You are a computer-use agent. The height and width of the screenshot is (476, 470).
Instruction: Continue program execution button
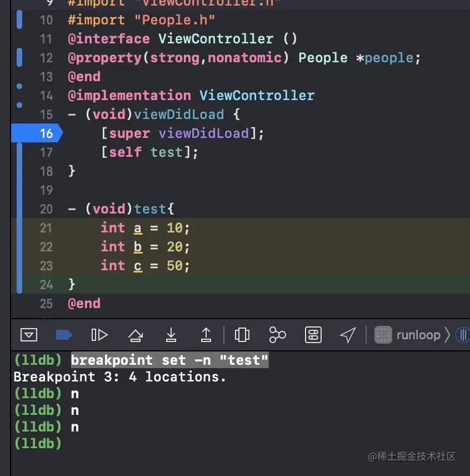coord(99,335)
